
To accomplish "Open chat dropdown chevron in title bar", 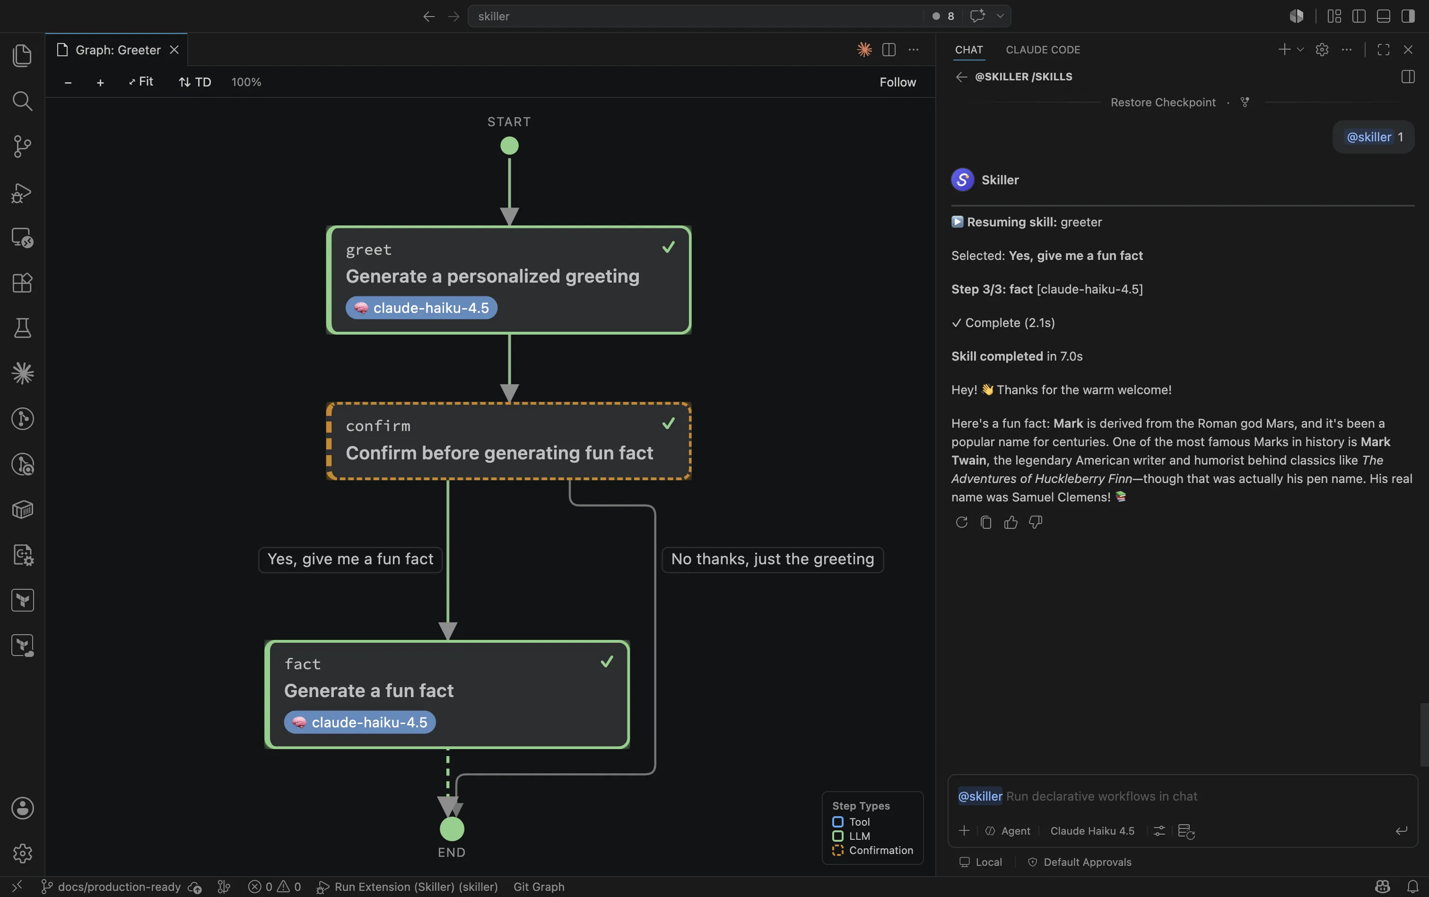I will tap(1000, 16).
